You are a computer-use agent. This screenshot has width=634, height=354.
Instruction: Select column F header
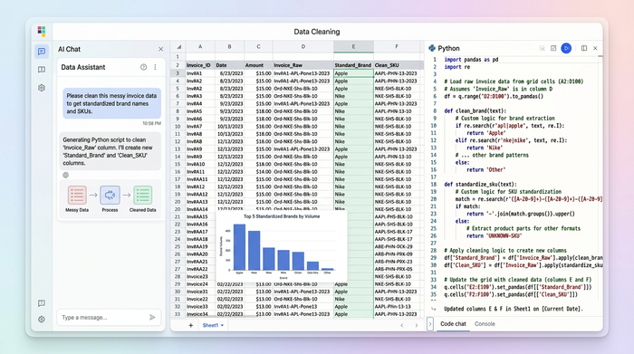pos(397,47)
